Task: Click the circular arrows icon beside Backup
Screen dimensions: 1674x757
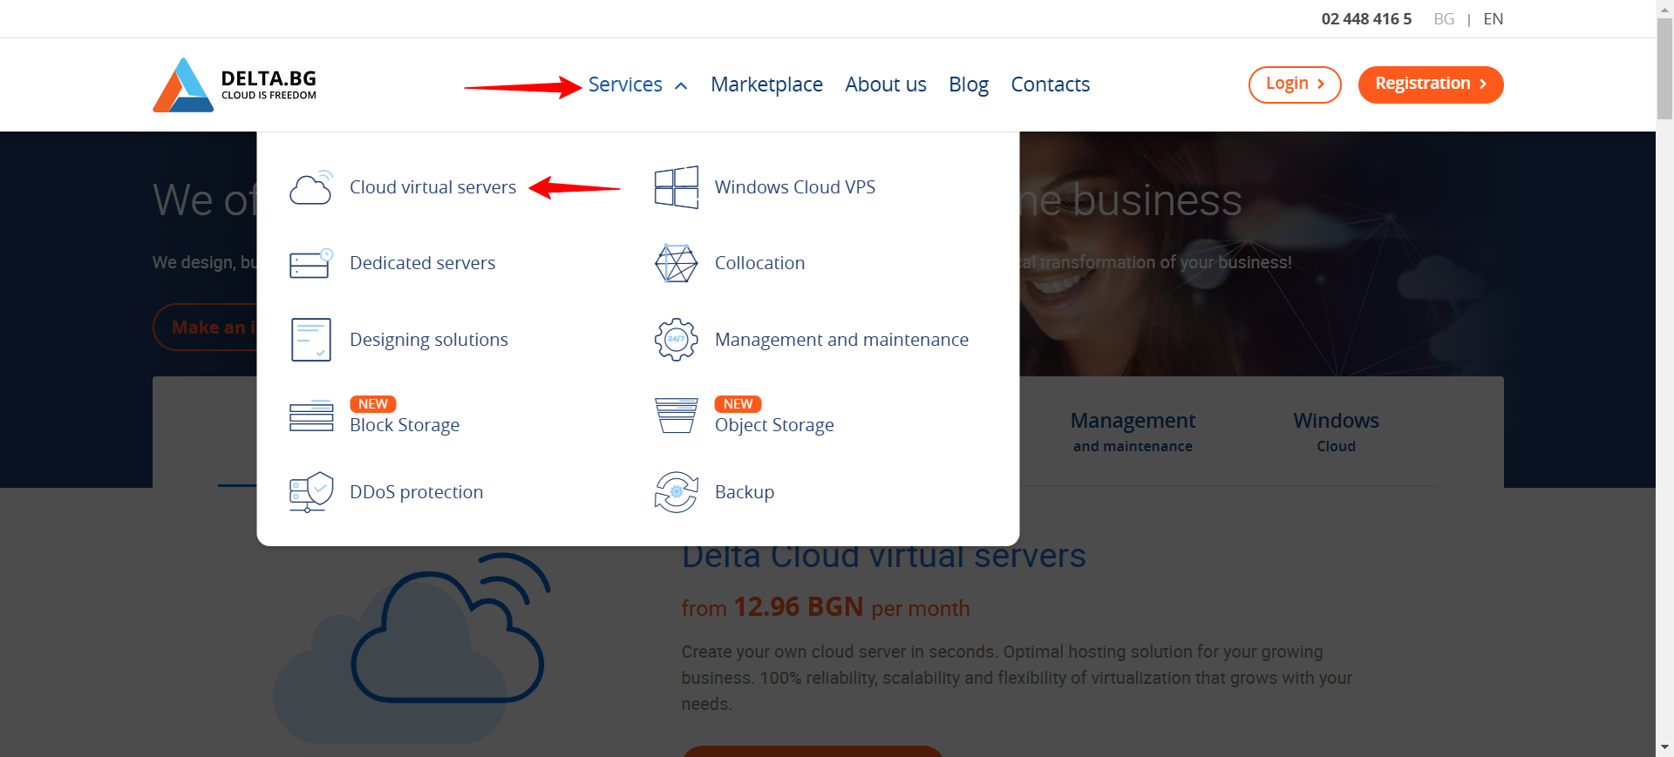Action: tap(677, 492)
